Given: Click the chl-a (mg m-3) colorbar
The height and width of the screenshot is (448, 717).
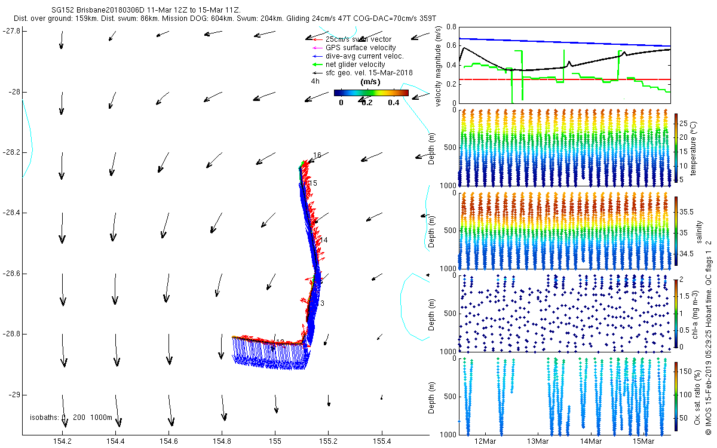Looking at the screenshot, I should click(676, 313).
